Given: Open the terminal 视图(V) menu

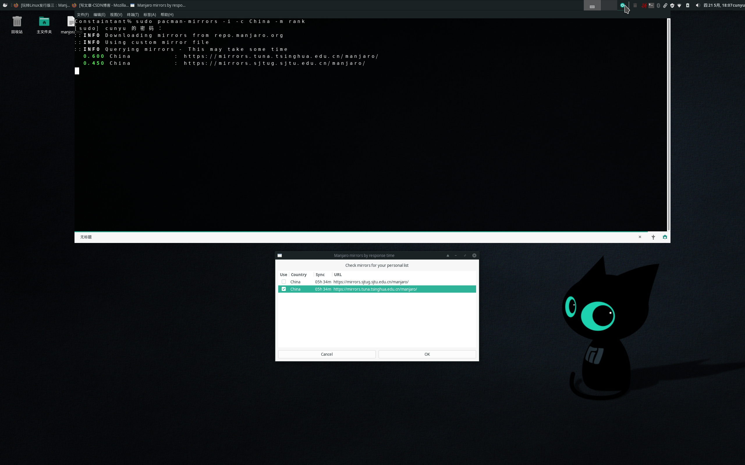Looking at the screenshot, I should [x=116, y=15].
